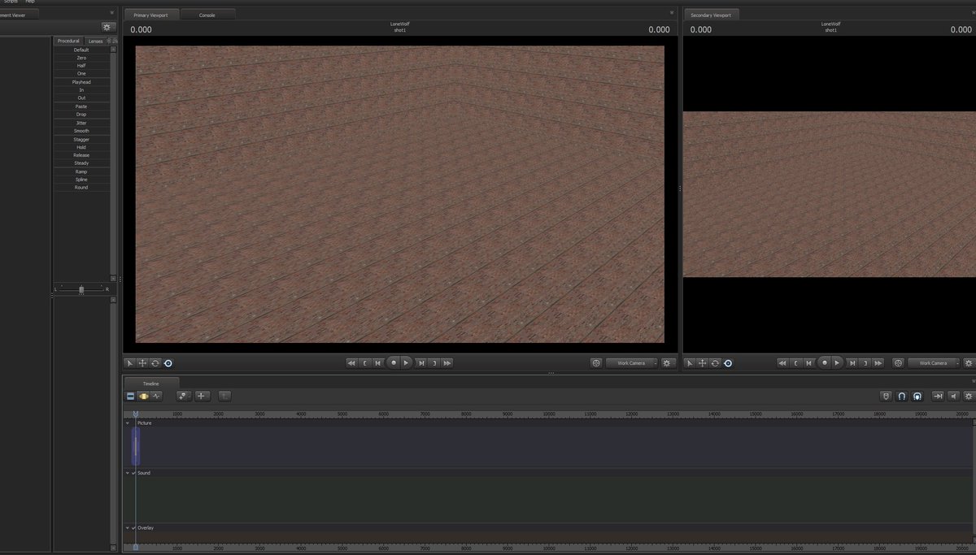Image resolution: width=976 pixels, height=555 pixels.
Task: Start recording in Secondary Viewport
Action: pos(824,363)
